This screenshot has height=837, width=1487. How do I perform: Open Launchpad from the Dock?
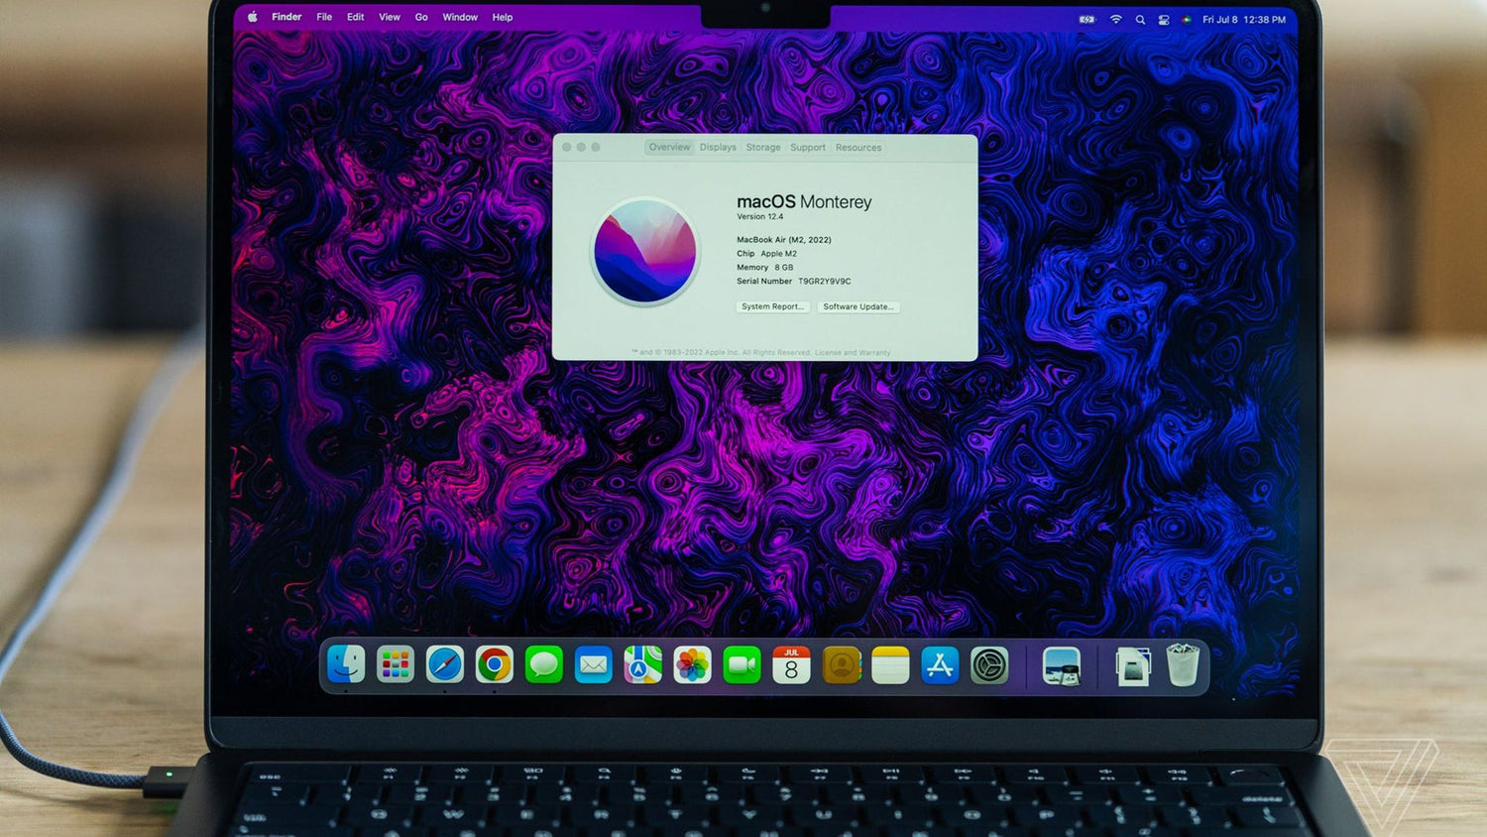coord(396,664)
